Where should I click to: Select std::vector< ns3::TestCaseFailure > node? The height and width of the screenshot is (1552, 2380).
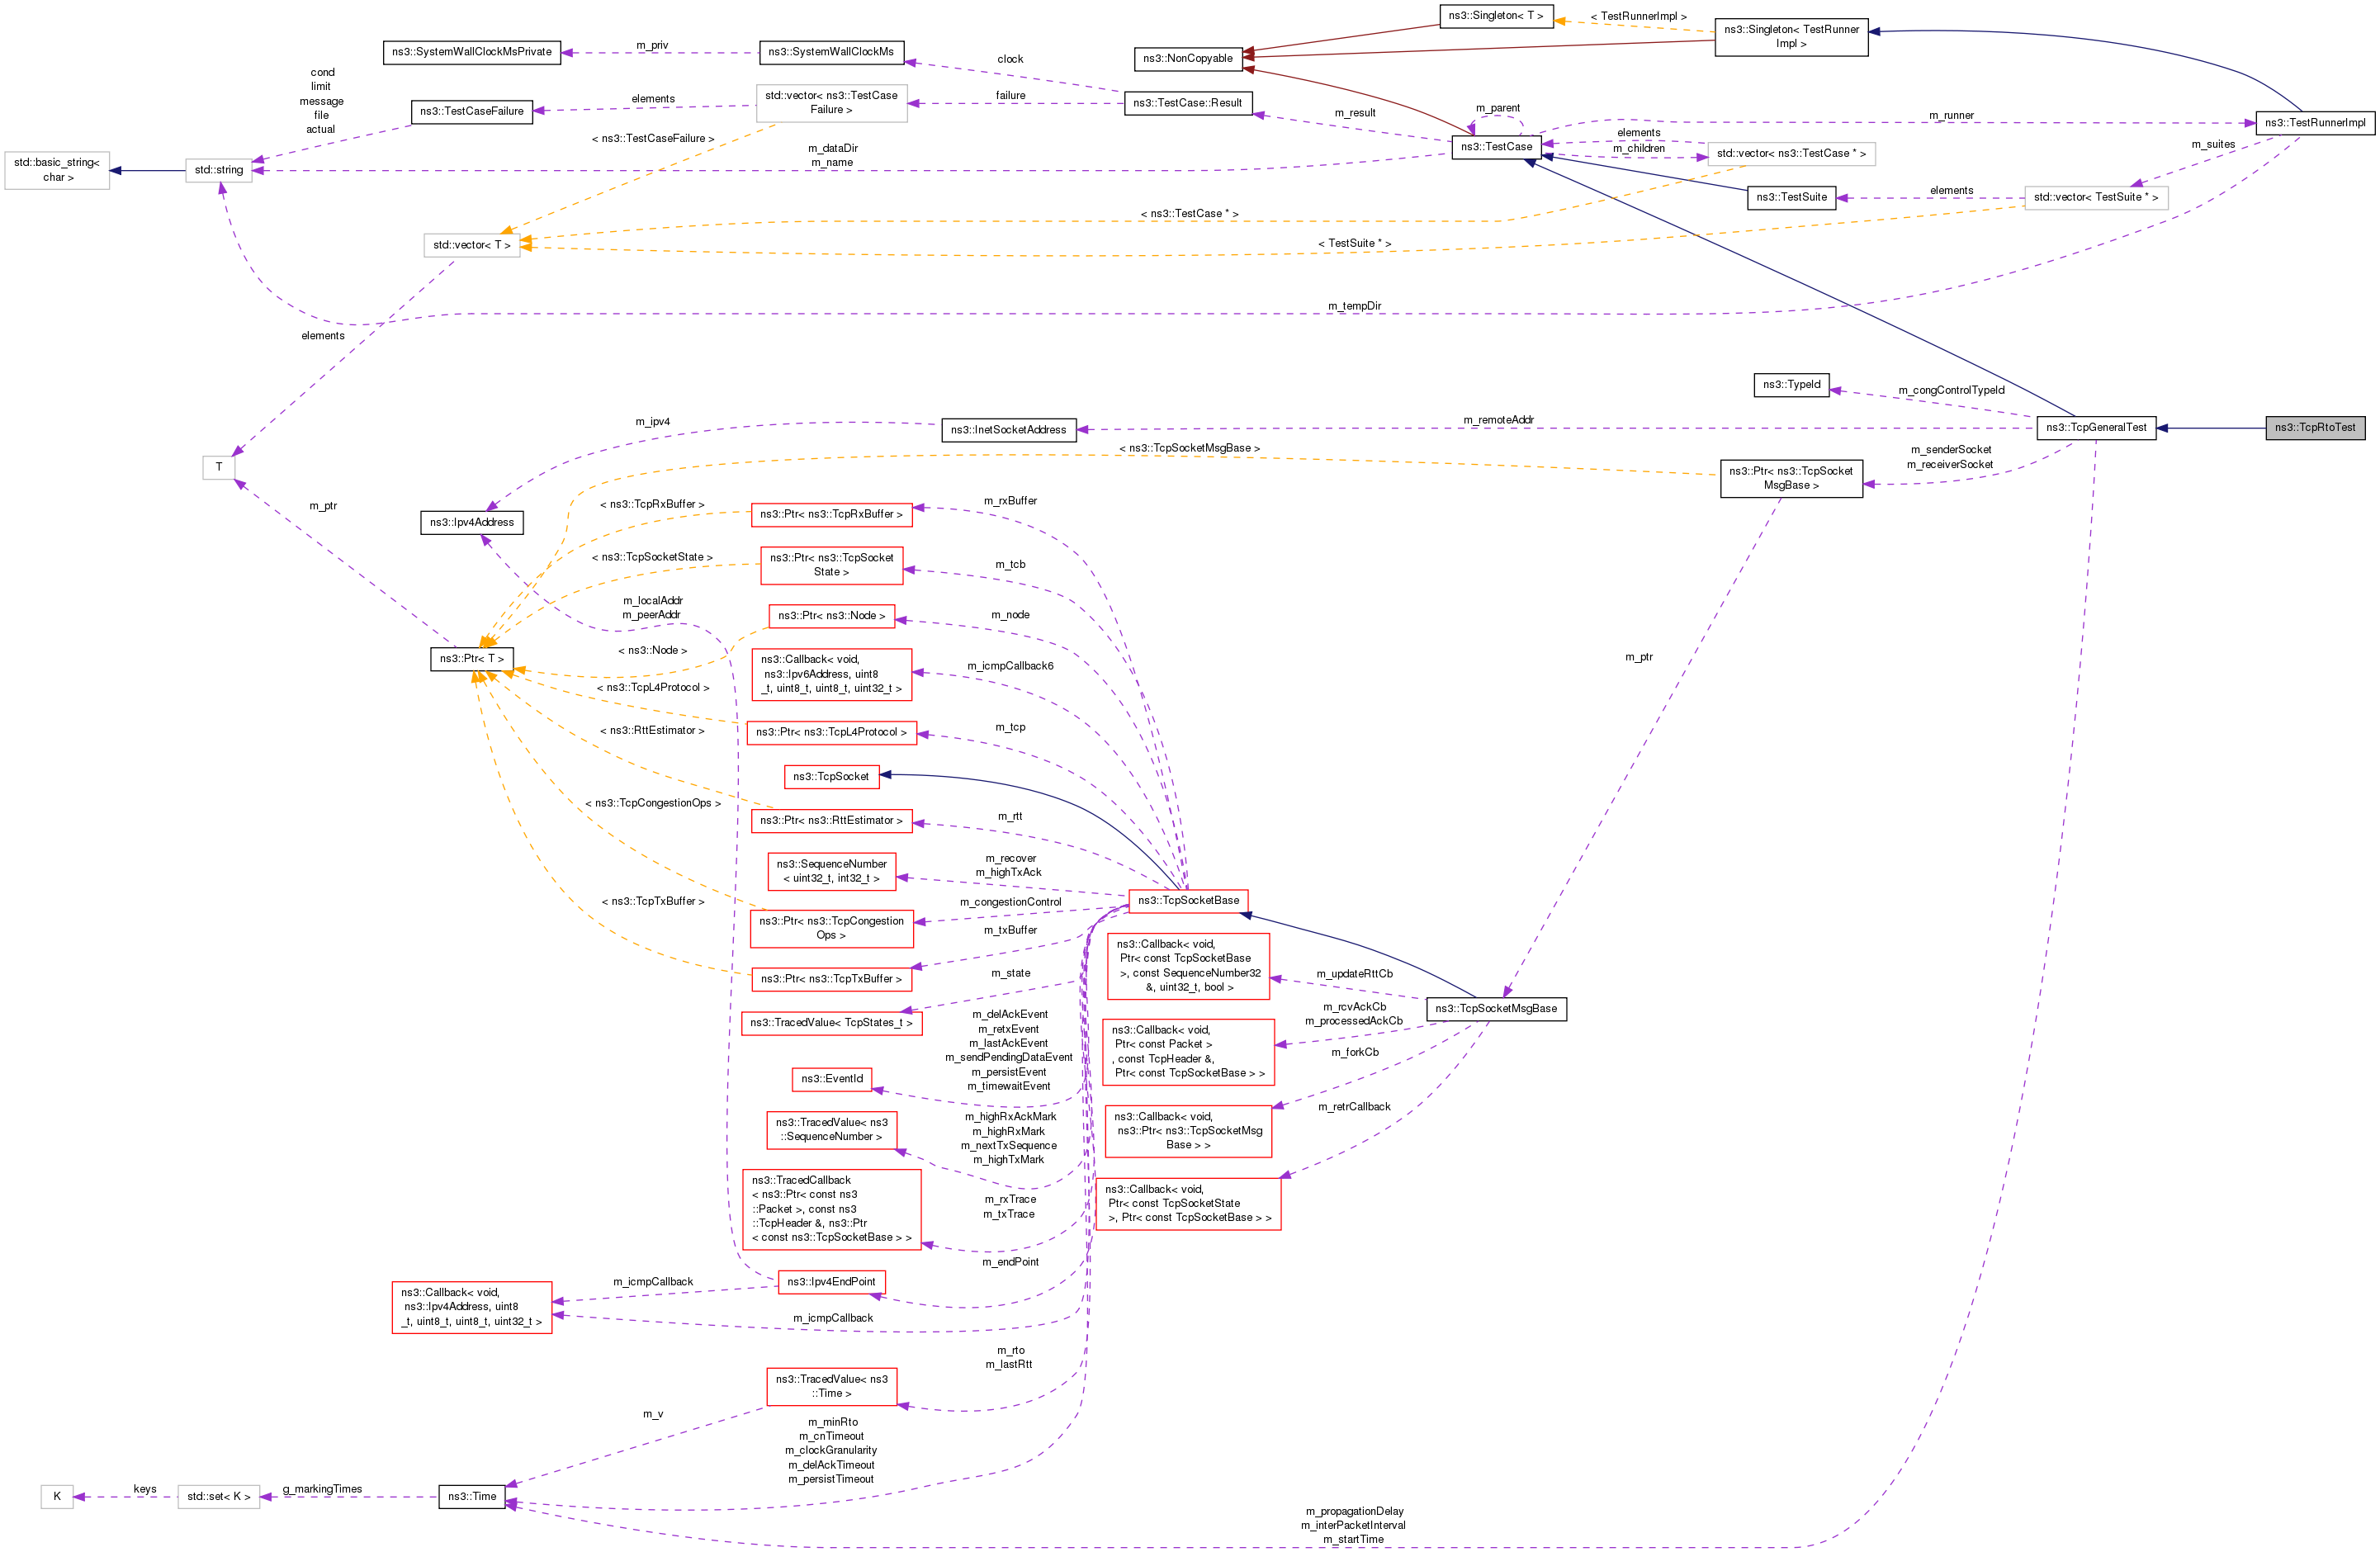point(831,103)
